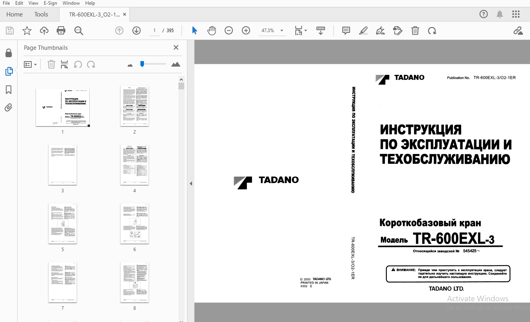The width and height of the screenshot is (530, 322).
Task: Rotate thumbnail counterclockwise
Action: 78,64
